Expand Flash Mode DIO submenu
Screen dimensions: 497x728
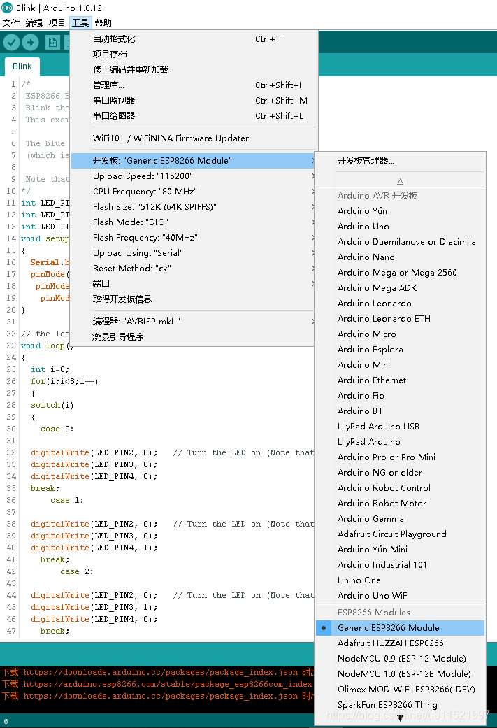(194, 222)
